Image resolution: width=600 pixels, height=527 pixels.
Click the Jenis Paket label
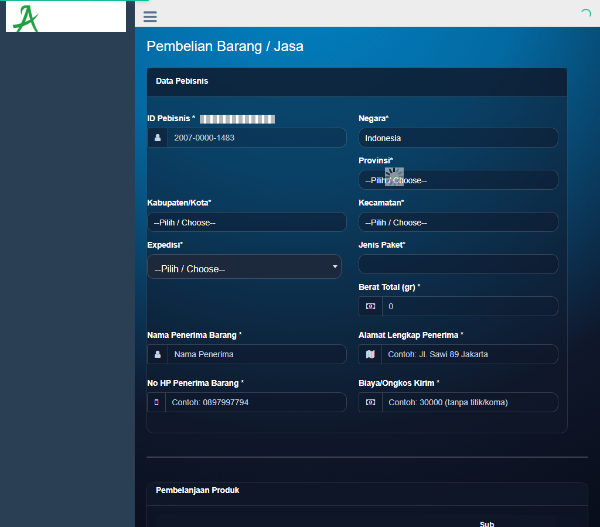click(382, 245)
